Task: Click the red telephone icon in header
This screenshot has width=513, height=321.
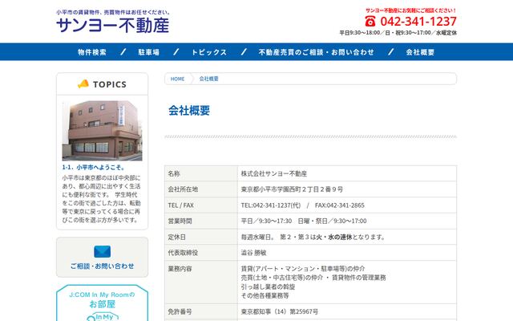Action: 370,22
